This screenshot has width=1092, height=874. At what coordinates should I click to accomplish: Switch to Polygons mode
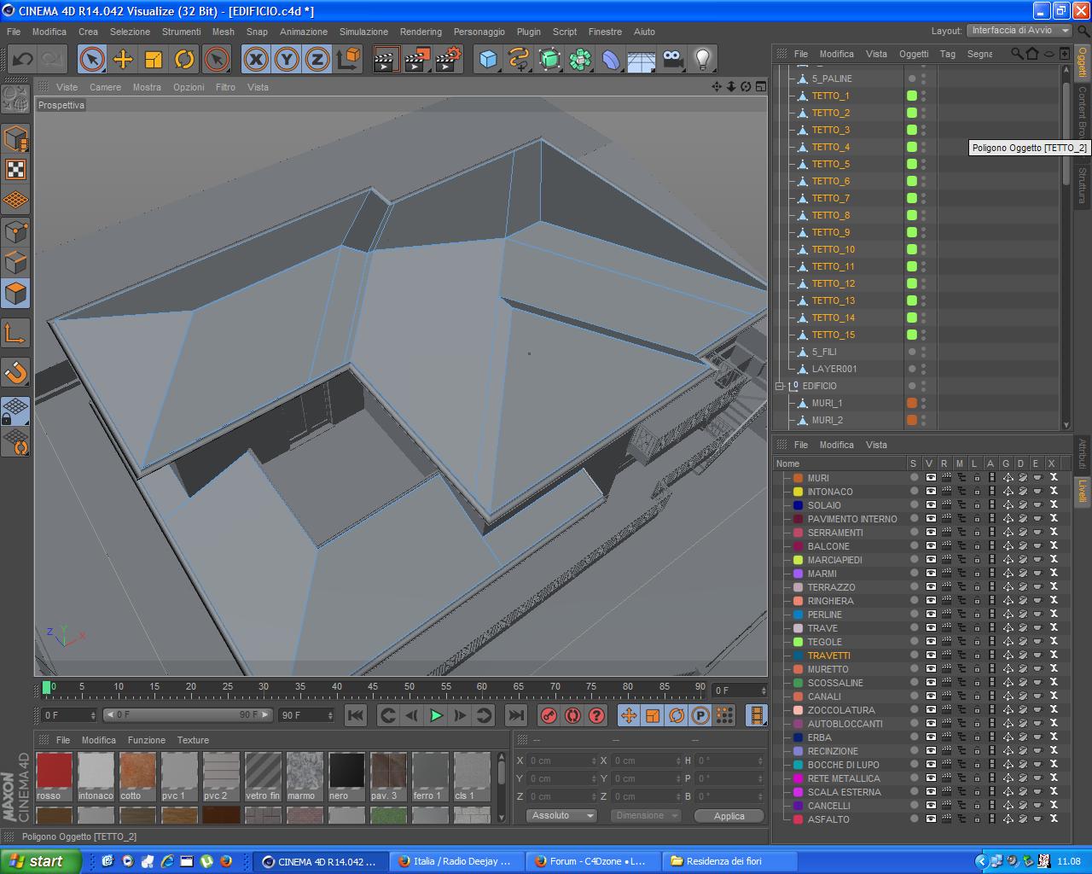pos(15,293)
